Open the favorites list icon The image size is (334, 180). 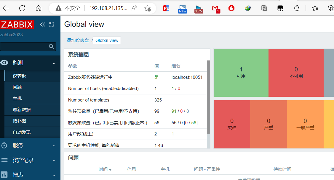tap(315, 8)
